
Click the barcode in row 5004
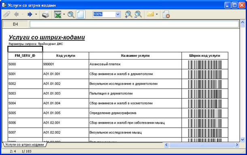(205, 103)
